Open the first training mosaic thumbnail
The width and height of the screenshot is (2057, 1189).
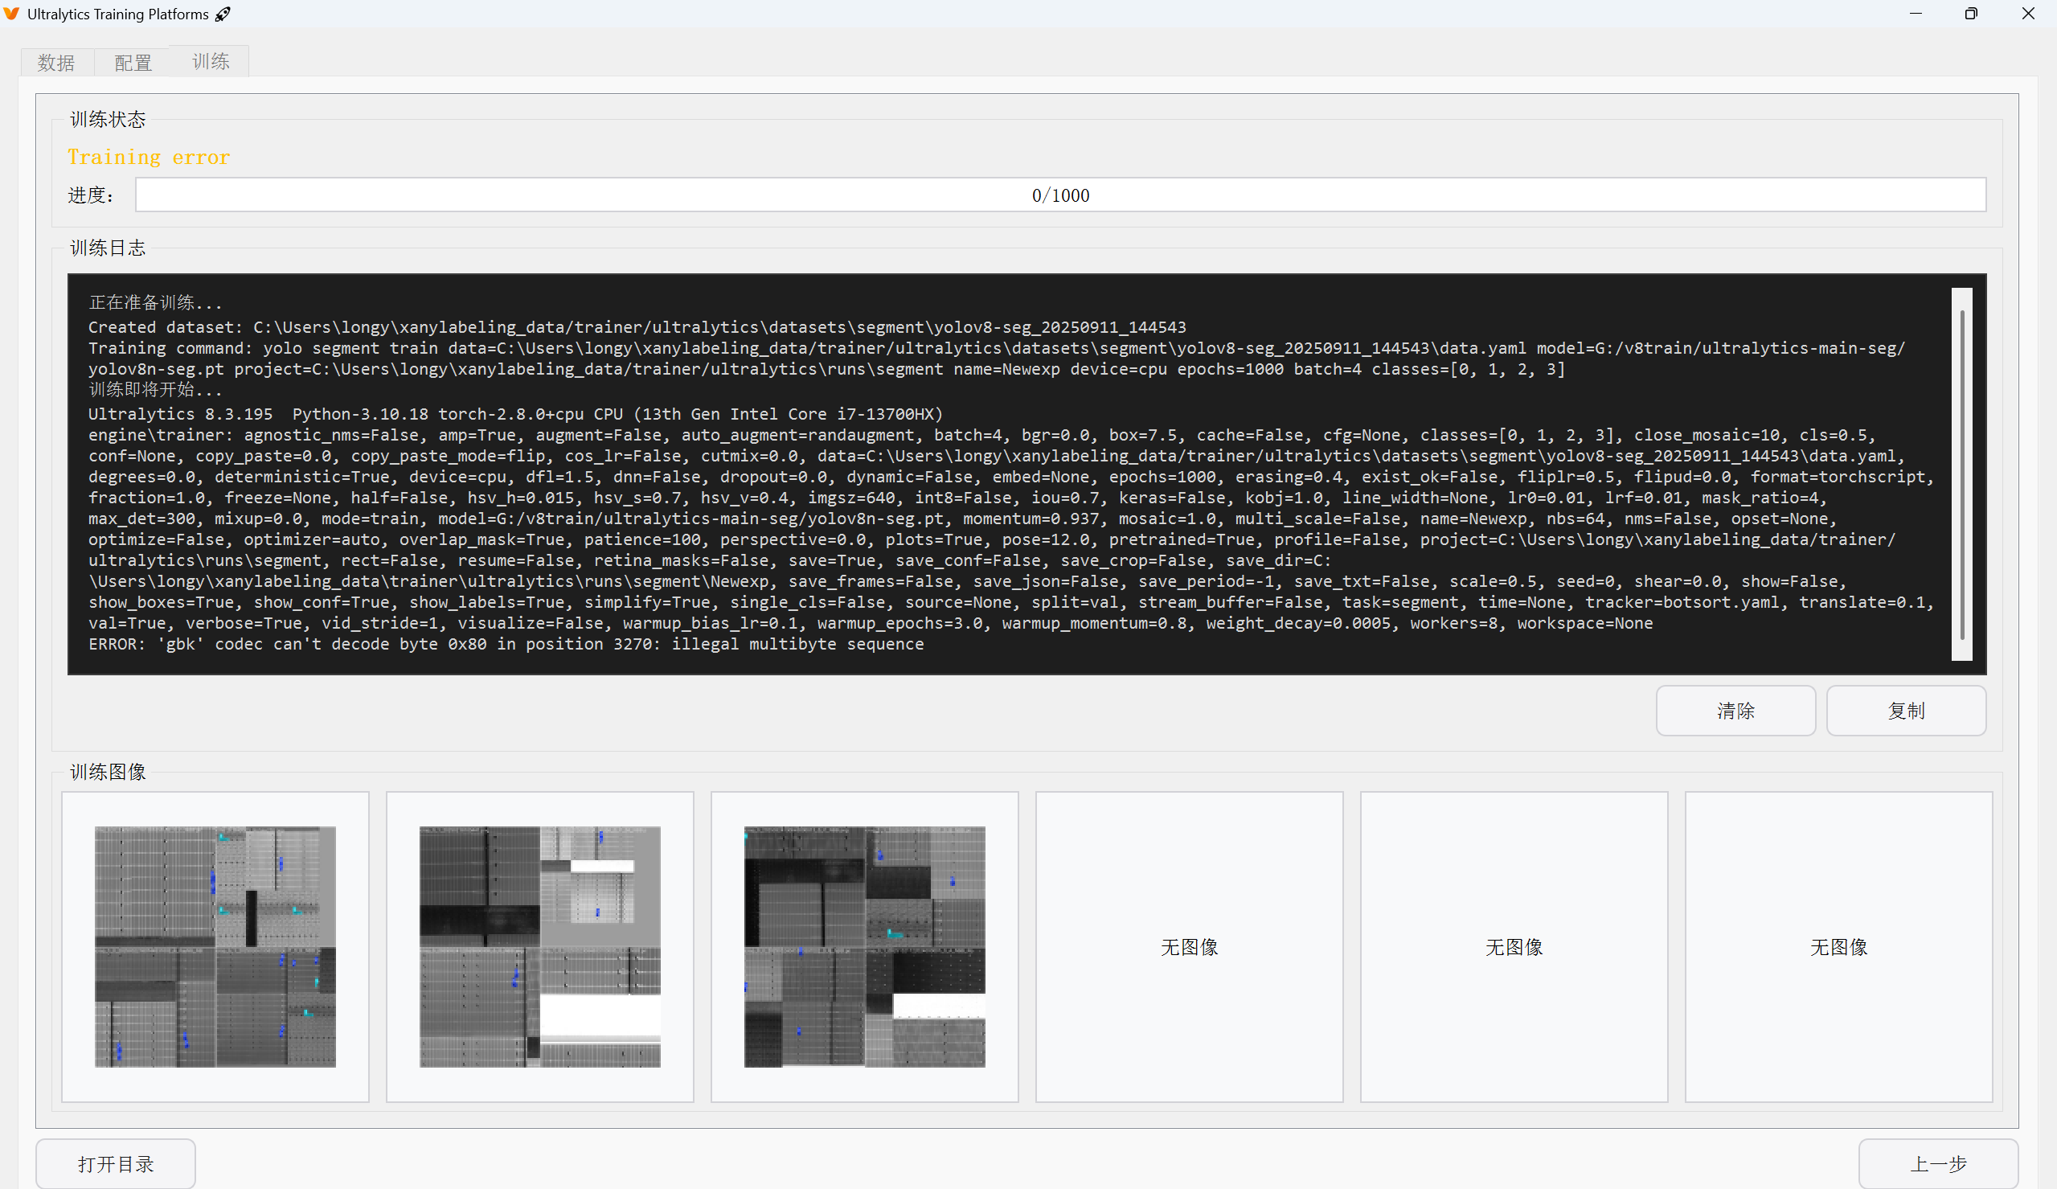(x=215, y=946)
